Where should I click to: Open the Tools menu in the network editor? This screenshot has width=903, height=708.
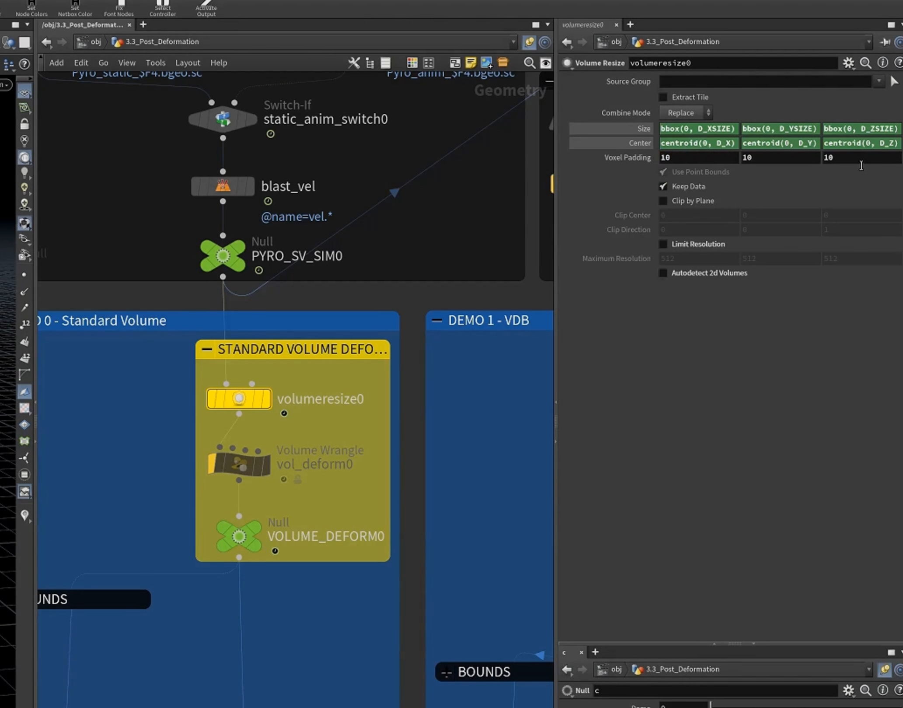[x=155, y=63]
